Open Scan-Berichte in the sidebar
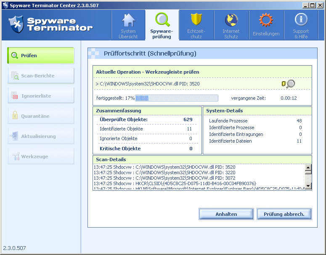This screenshot has height=255, width=326. click(x=41, y=75)
